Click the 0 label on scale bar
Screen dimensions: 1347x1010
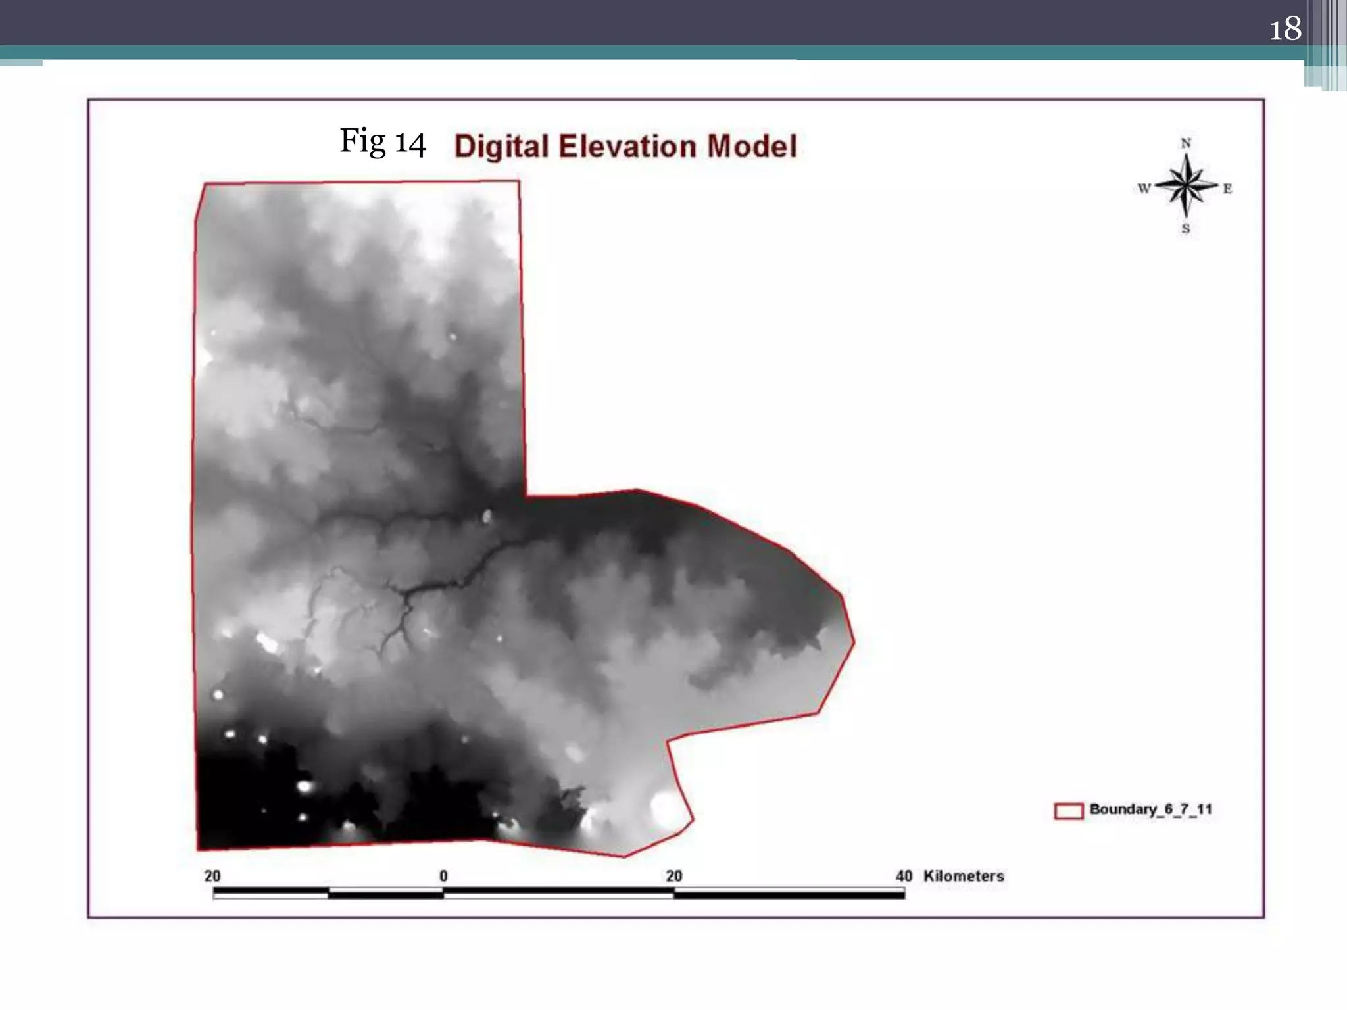coord(443,876)
